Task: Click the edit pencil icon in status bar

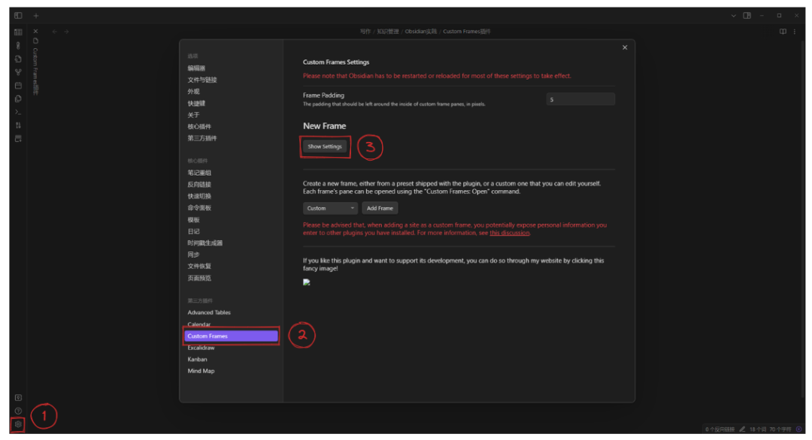Action: pos(742,429)
